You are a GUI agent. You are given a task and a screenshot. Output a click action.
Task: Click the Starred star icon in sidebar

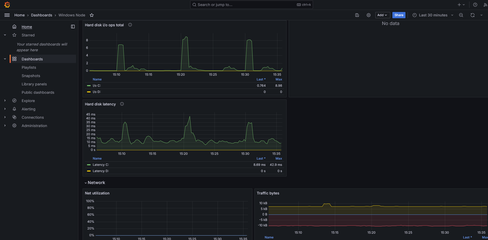tap(14, 35)
